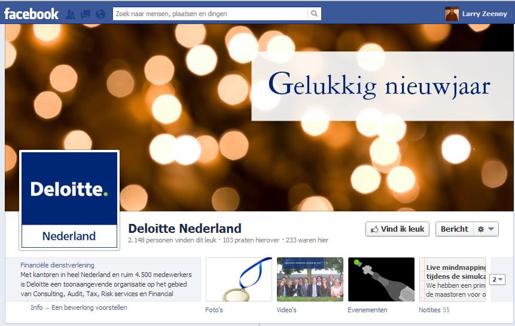Open the messages icon in header
The width and height of the screenshot is (515, 326).
(86, 14)
